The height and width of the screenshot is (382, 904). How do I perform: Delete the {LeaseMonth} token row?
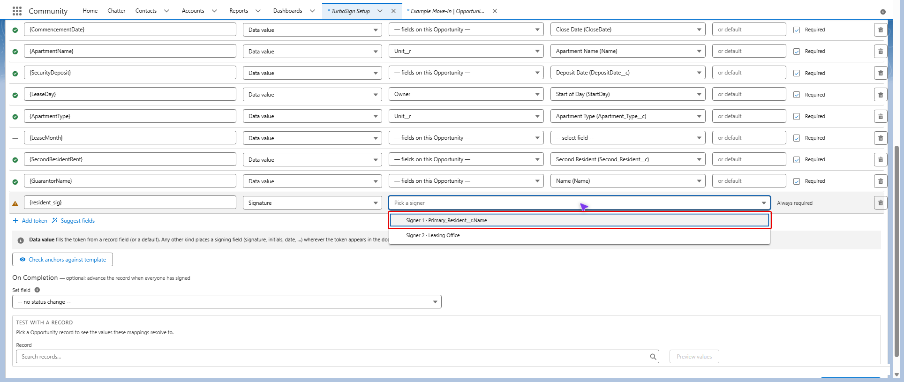coord(880,138)
